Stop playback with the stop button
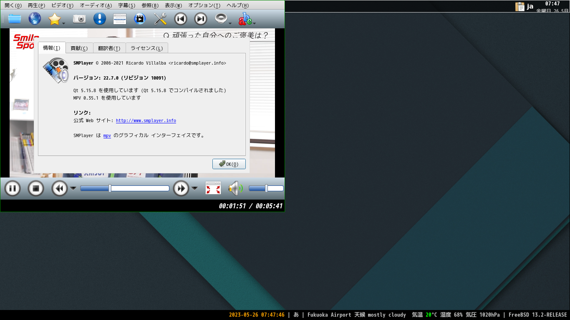 coord(36,189)
